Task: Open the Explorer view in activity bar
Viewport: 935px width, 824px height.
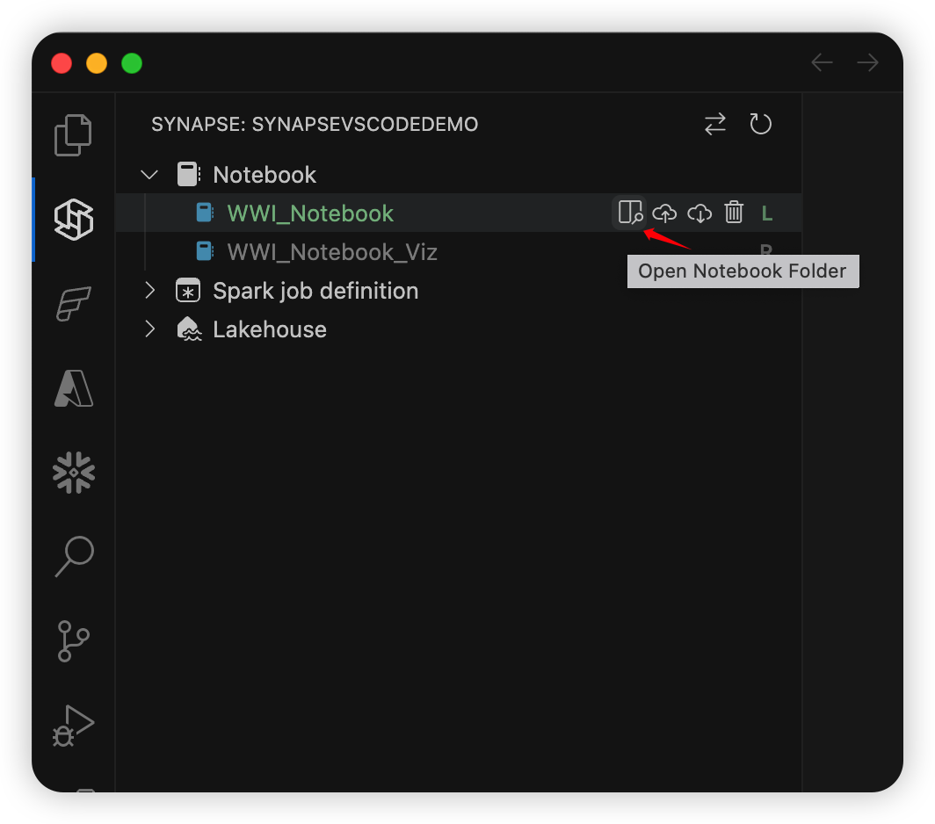Action: pyautogui.click(x=73, y=134)
